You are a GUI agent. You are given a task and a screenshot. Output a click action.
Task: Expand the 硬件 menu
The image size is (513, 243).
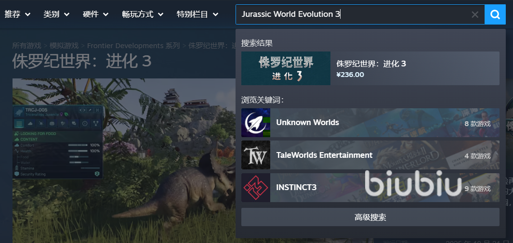click(x=96, y=14)
